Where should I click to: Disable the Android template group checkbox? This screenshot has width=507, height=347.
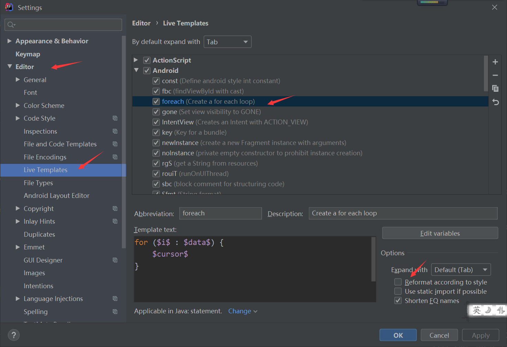[147, 70]
